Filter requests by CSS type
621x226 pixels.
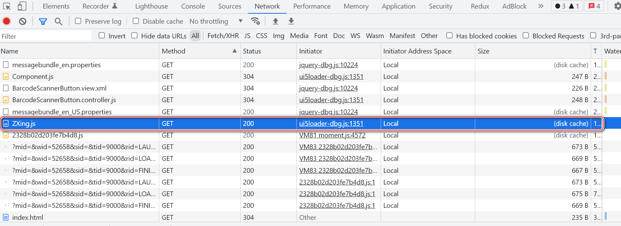[262, 36]
